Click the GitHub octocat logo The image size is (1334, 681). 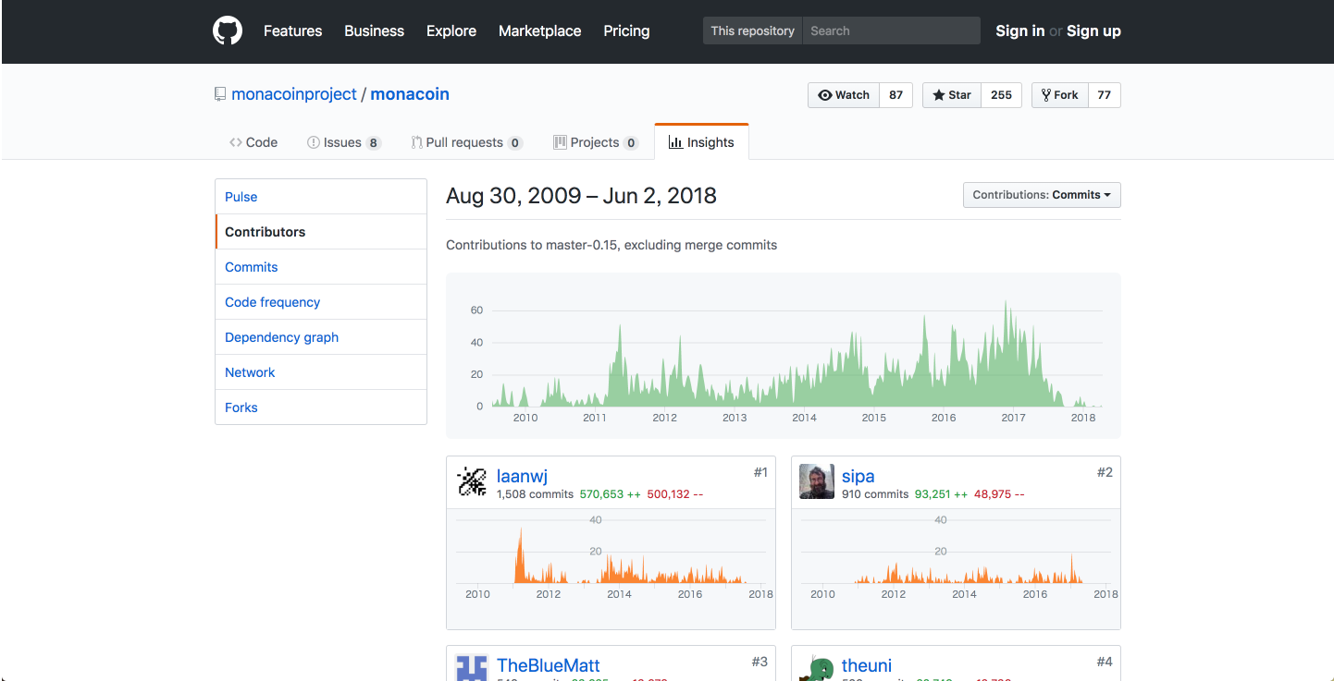[228, 30]
